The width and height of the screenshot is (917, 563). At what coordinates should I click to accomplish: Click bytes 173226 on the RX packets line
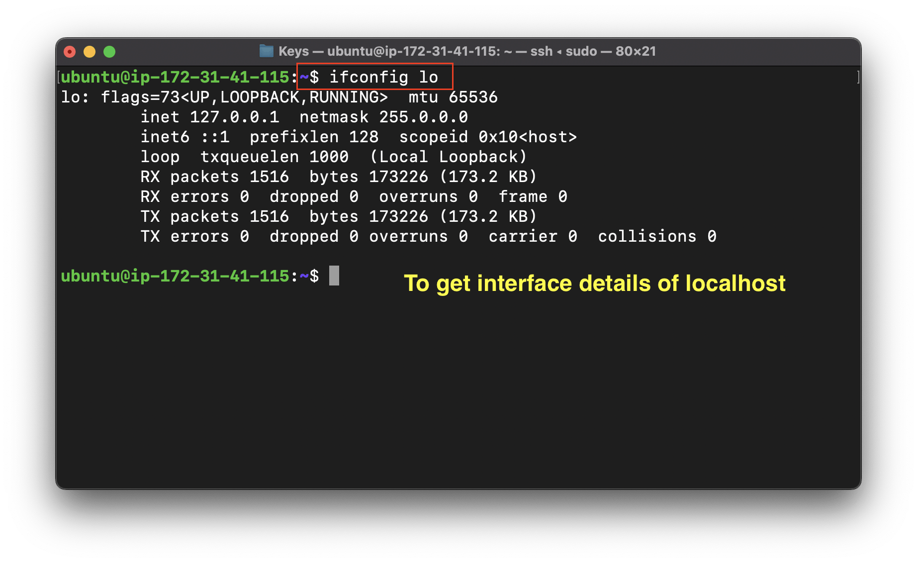pos(368,177)
